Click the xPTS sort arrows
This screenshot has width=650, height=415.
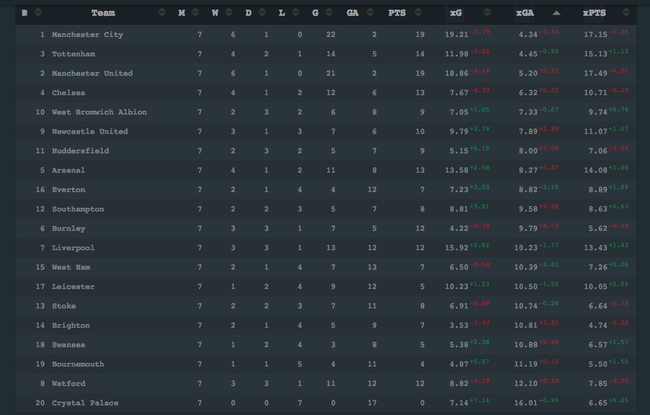pos(626,13)
